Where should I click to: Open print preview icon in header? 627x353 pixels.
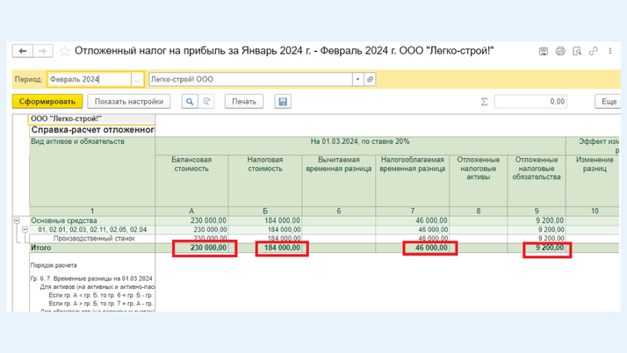(x=577, y=51)
